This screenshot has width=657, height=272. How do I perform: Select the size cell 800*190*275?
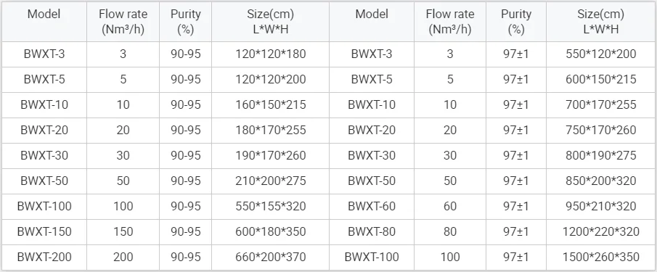pos(601,155)
